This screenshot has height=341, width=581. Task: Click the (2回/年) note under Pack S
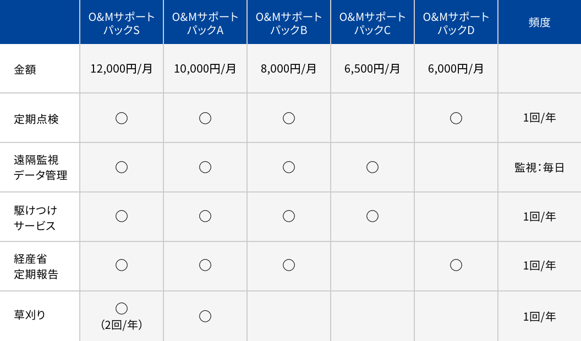point(122,325)
